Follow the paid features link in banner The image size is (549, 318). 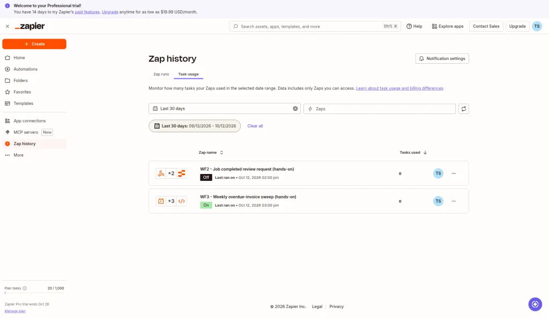coord(87,12)
